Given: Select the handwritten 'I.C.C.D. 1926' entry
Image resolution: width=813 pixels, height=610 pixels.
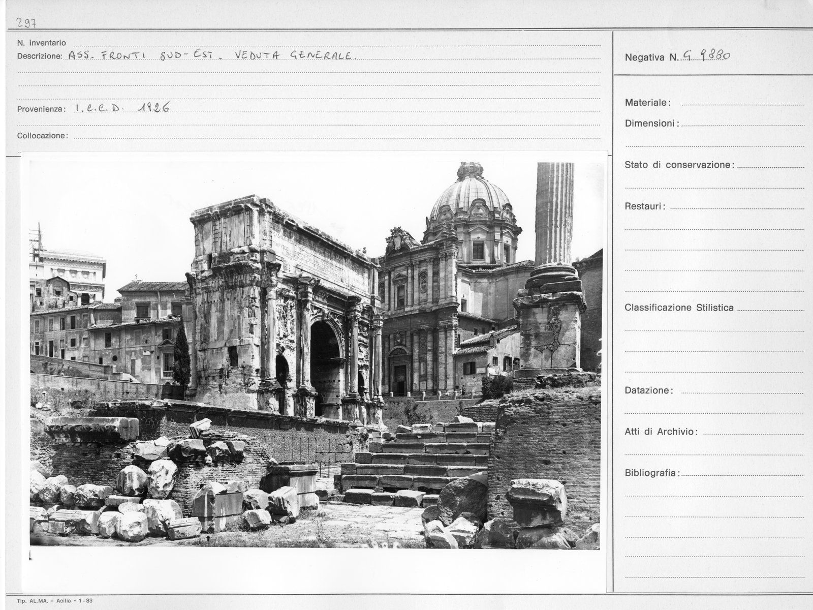Looking at the screenshot, I should (x=121, y=107).
